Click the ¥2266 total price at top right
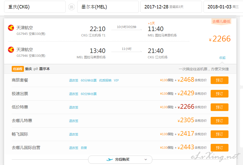243x165 pixels. [220, 39]
